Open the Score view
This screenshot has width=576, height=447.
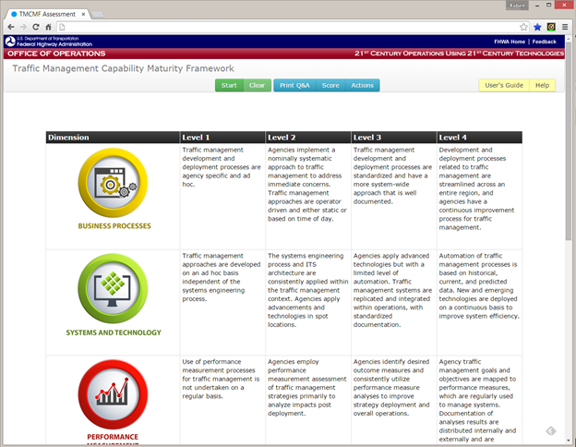[330, 85]
